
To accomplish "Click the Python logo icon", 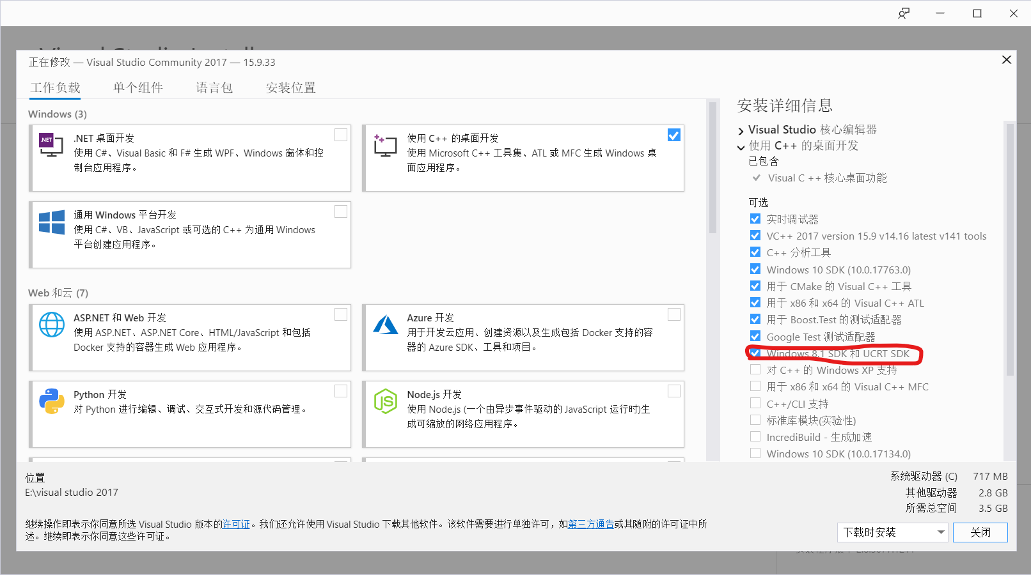I will coord(52,401).
